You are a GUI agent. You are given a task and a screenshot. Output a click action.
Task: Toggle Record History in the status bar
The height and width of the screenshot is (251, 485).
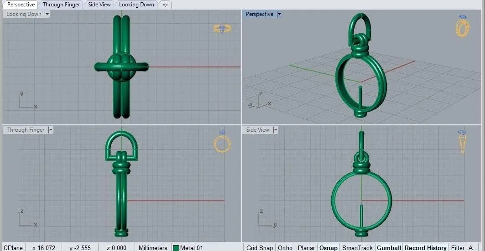coord(425,248)
